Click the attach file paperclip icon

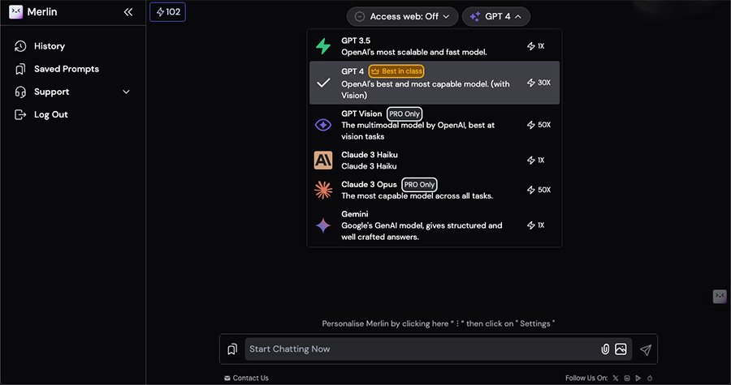coord(605,349)
